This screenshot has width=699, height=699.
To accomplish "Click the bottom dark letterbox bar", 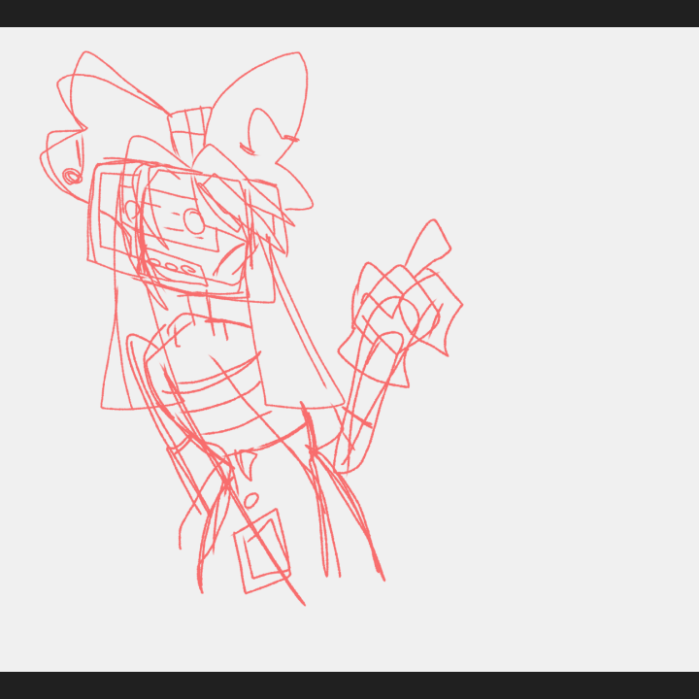I will tap(349, 684).
